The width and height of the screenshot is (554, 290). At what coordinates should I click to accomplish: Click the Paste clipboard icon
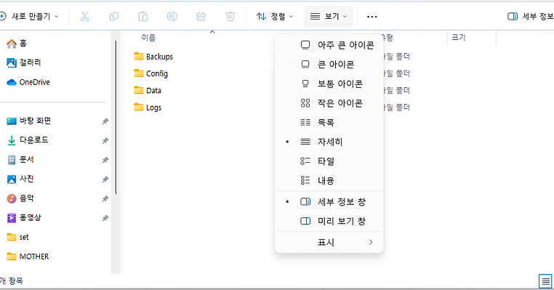coord(143,16)
